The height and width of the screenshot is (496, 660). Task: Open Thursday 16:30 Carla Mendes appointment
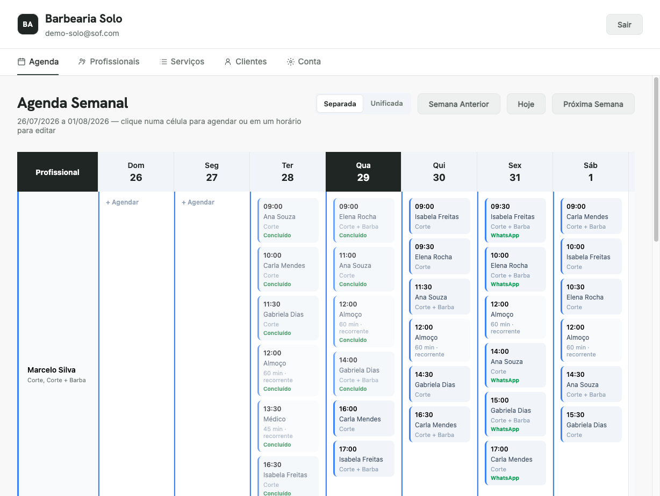coord(440,425)
